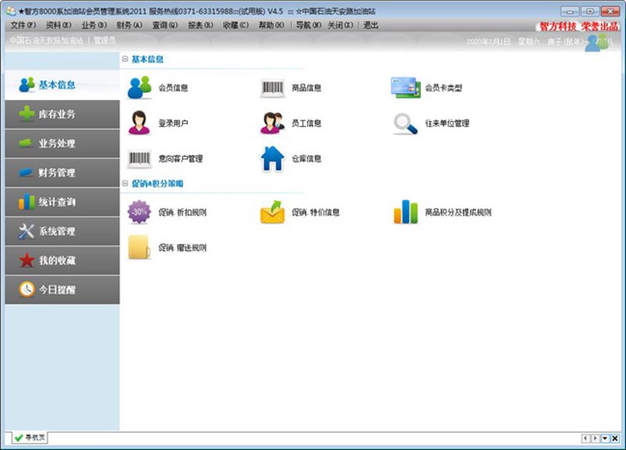Select 业务处理 in the sidebar
Screen dimensions: 626x450
pyautogui.click(x=63, y=144)
